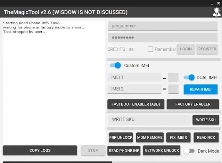Click the progress bar at window bottom
The width and height of the screenshot is (222, 163).
pyautogui.click(x=111, y=162)
